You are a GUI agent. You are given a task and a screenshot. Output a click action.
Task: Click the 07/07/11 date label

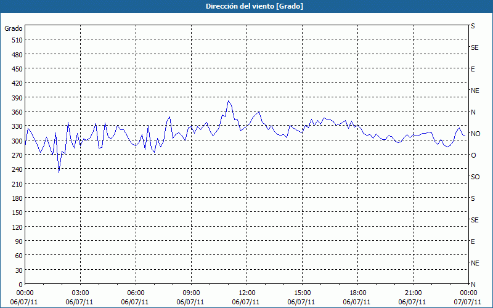pyautogui.click(x=468, y=302)
